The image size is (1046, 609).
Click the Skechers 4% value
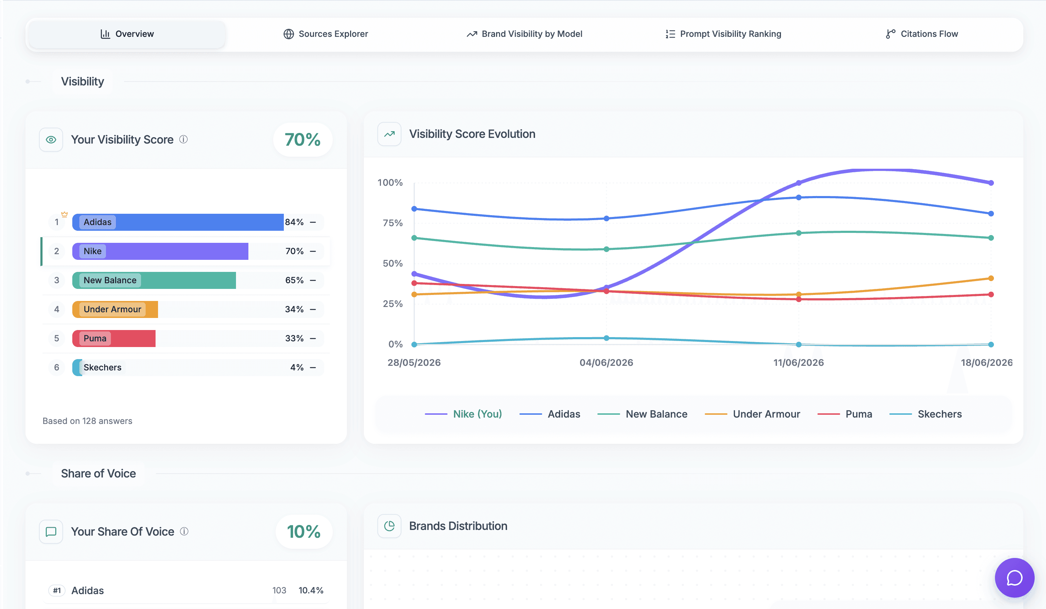pyautogui.click(x=297, y=367)
